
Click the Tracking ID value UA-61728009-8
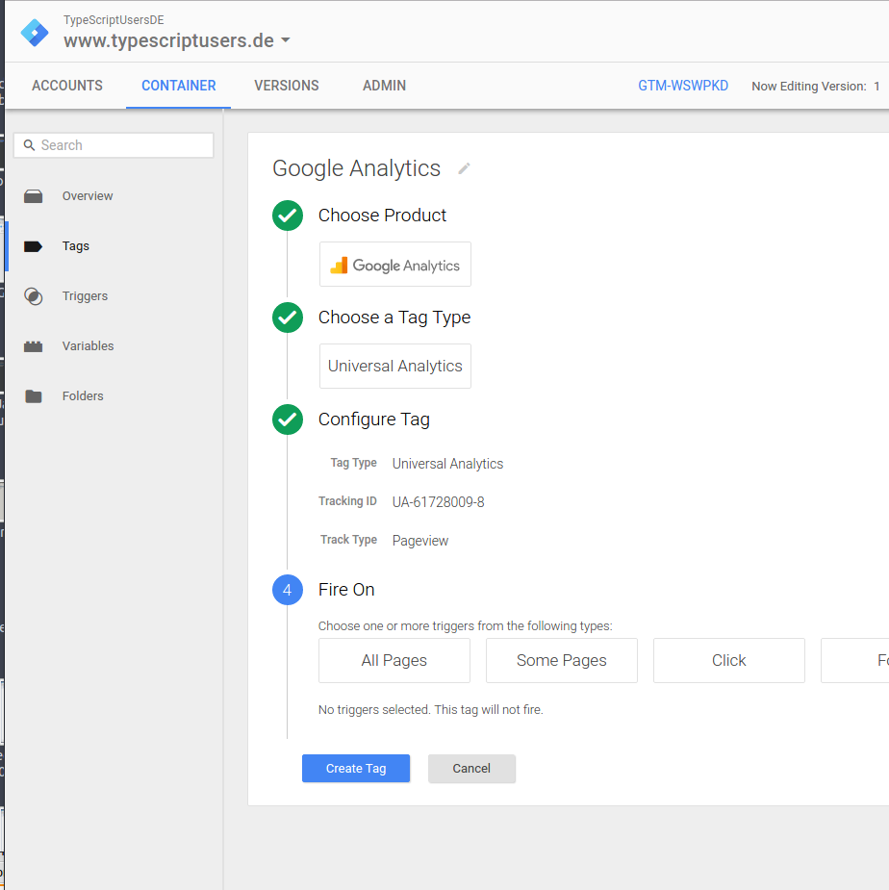tap(439, 502)
